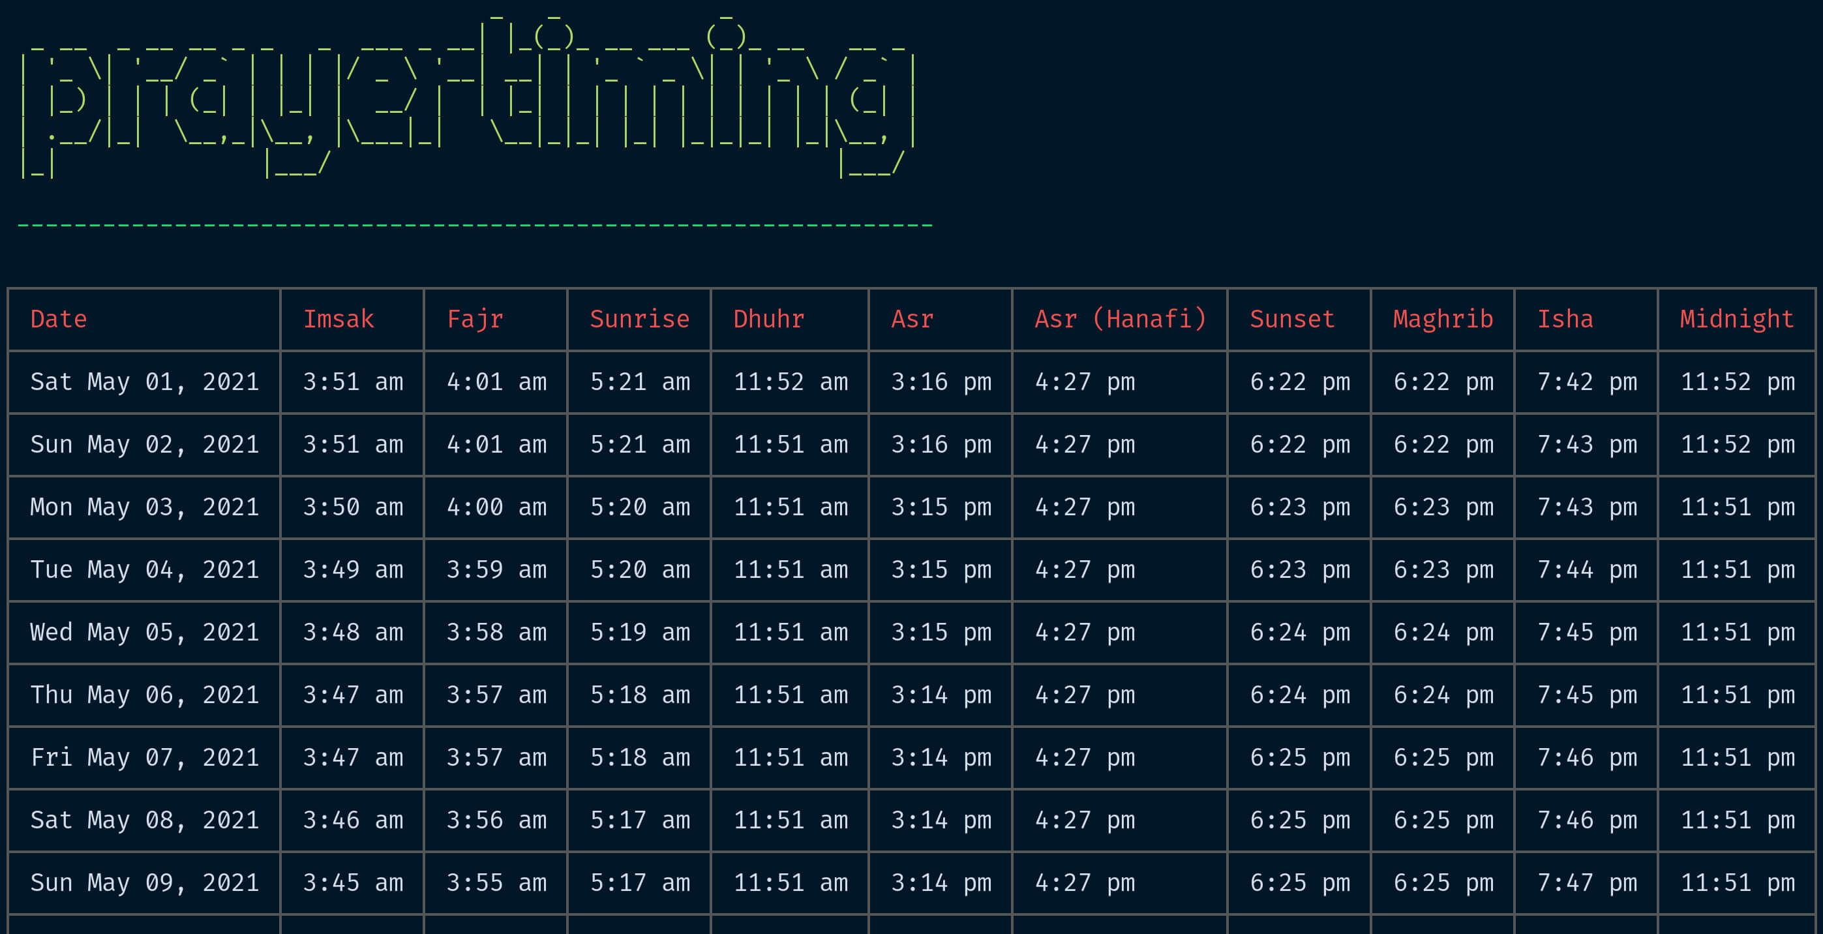The height and width of the screenshot is (934, 1823).
Task: Click Sunrise time 5:19 am on Wed May 05
Action: (x=640, y=633)
